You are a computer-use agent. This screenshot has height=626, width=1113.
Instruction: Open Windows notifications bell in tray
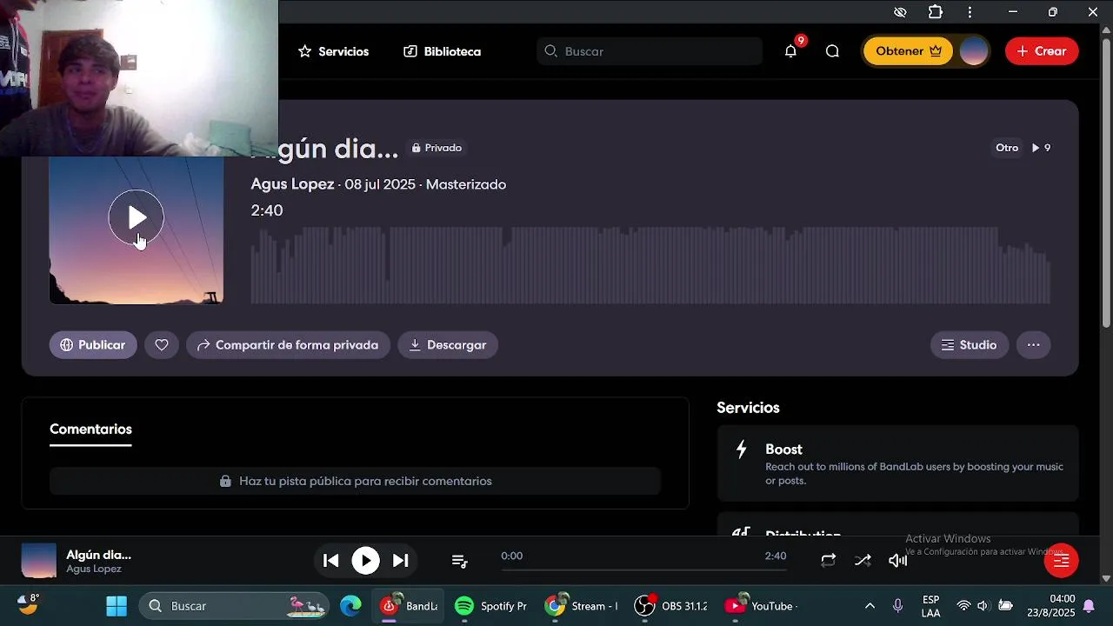click(1089, 606)
